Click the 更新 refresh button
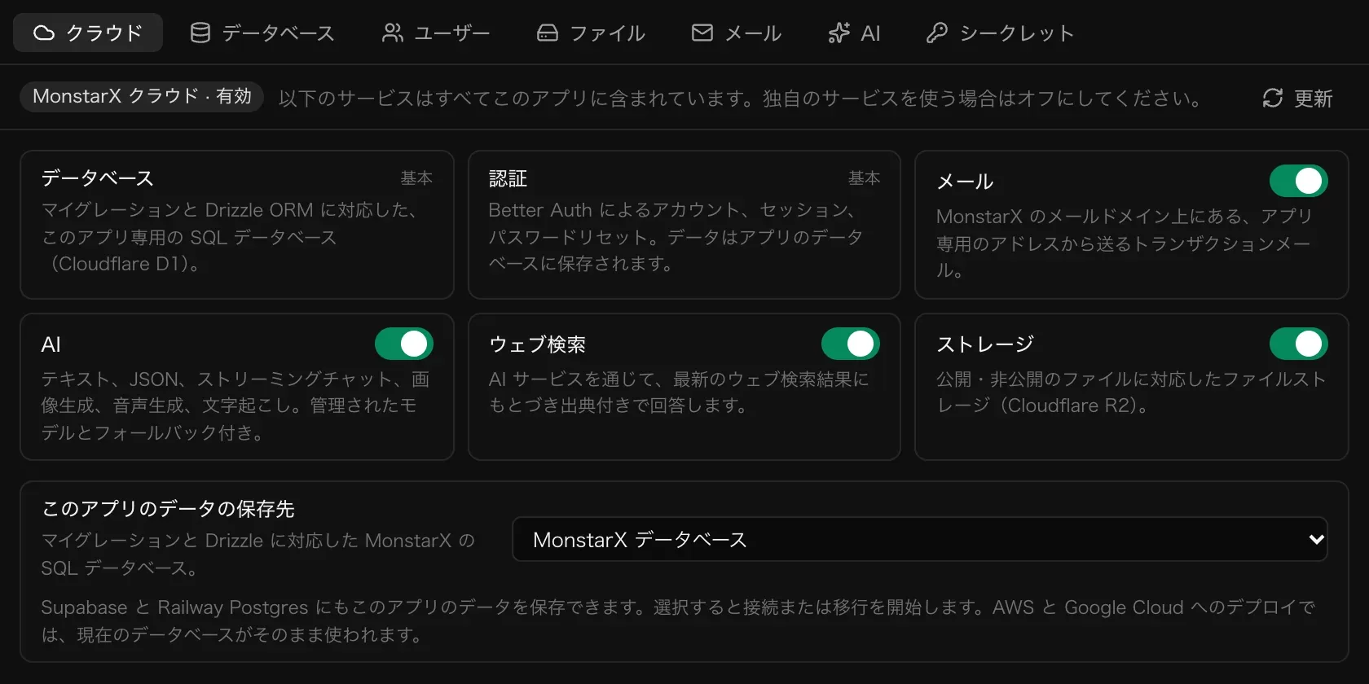The height and width of the screenshot is (684, 1369). tap(1297, 98)
